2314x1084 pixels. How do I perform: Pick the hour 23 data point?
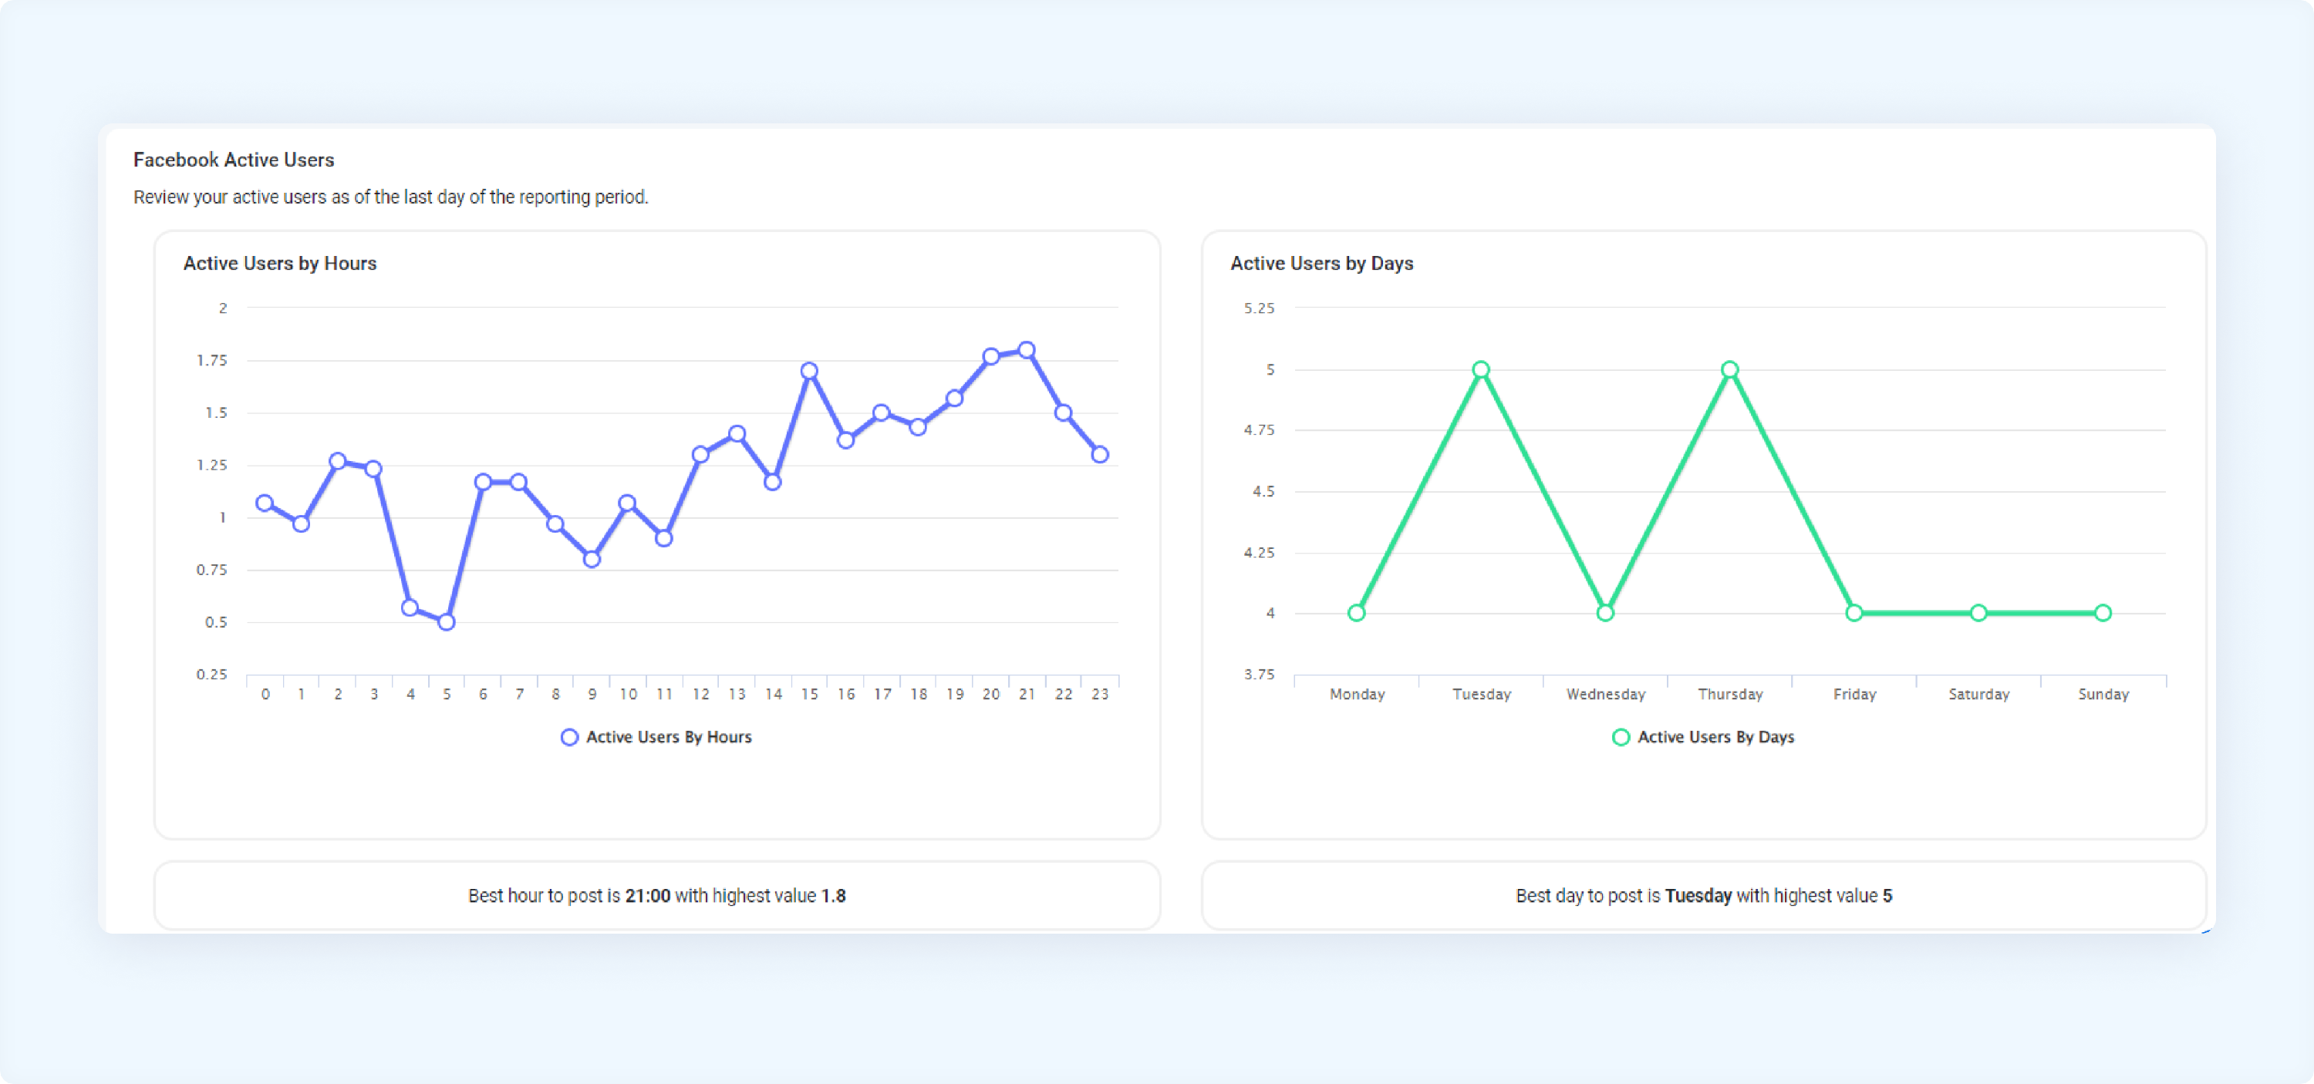1099,454
